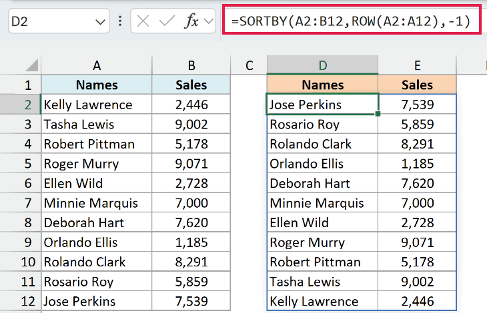Select column D header
The image size is (487, 313).
tap(323, 65)
